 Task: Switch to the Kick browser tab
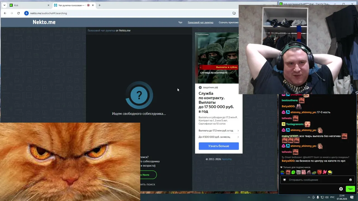point(29,5)
